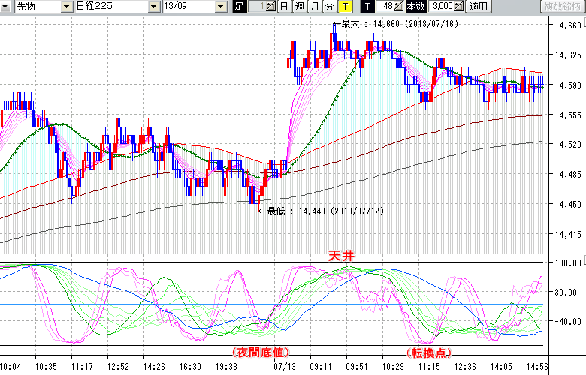Viewport: 586px width, 375px height.
Task: Expand the 日経225 symbol dropdown
Action: 154,7
